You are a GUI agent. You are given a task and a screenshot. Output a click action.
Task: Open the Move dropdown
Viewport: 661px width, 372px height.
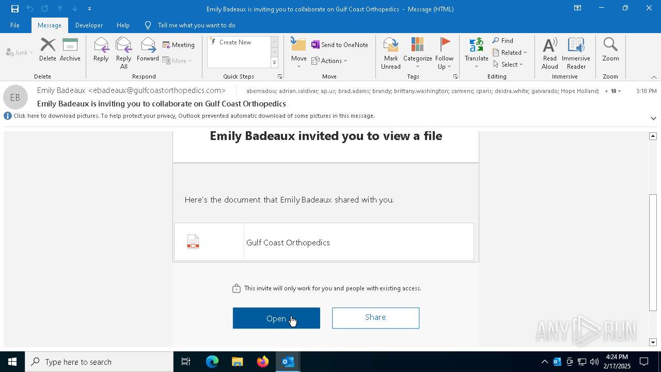[x=298, y=53]
